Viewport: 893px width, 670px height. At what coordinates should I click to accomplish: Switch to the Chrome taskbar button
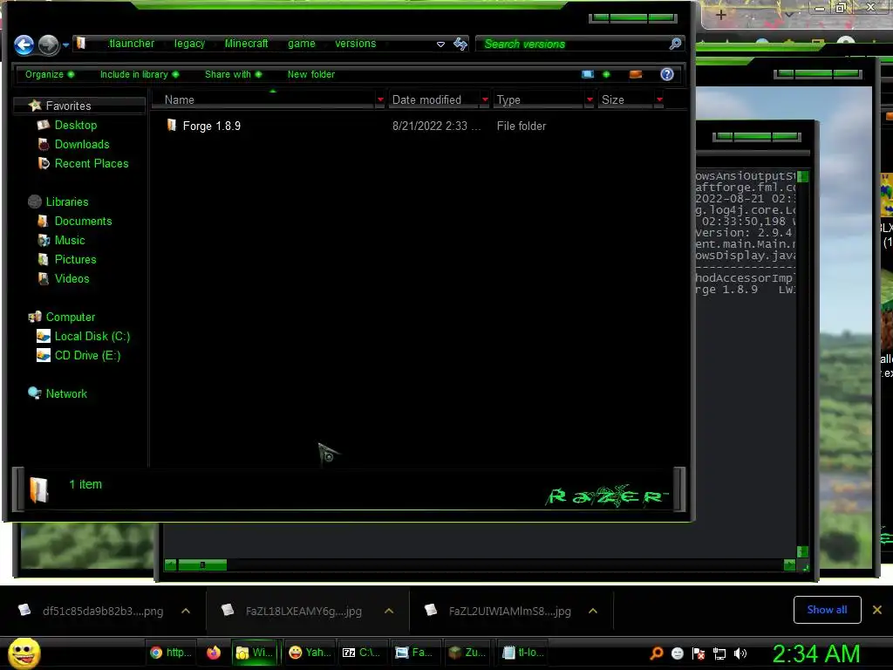tap(171, 653)
